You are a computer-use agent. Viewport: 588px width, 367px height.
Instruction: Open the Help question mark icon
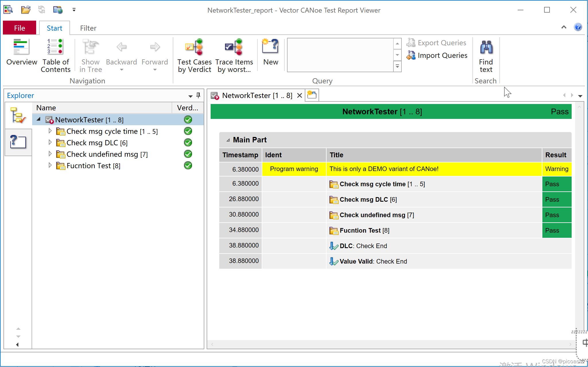click(x=578, y=27)
